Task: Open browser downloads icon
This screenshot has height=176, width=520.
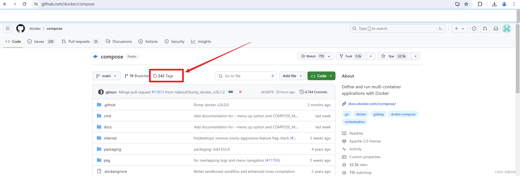Action: click(494, 4)
